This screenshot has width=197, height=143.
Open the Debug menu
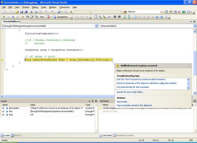tap(35, 7)
